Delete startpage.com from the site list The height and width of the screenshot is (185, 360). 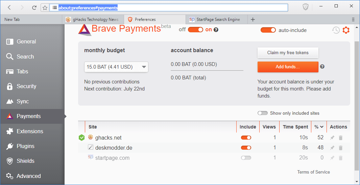point(341,158)
